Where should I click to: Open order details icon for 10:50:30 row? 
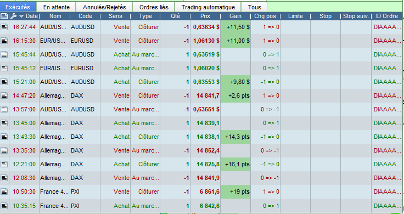(4, 192)
